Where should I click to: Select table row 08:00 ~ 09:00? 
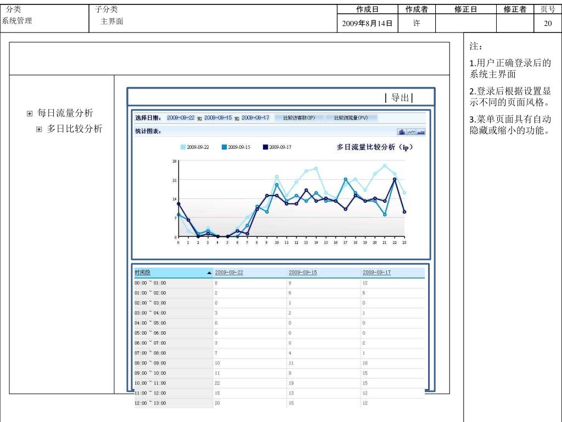pyautogui.click(x=279, y=363)
